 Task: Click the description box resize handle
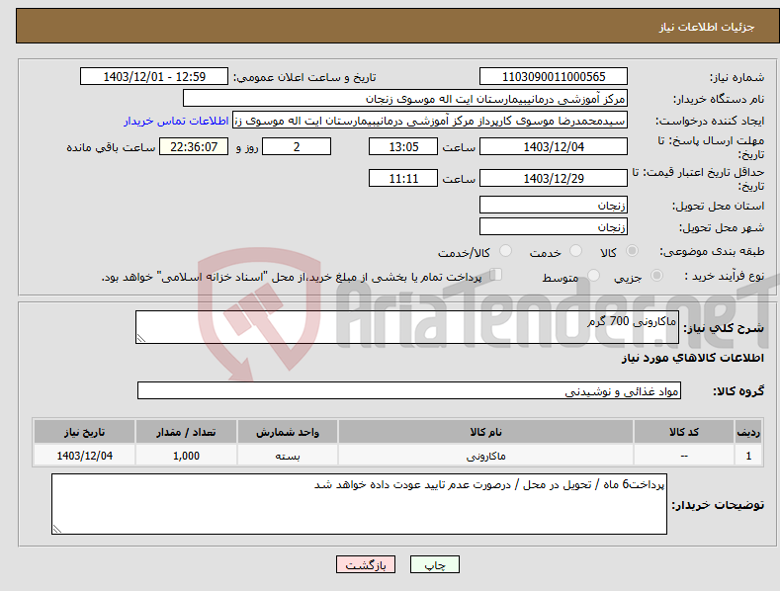[x=141, y=338]
